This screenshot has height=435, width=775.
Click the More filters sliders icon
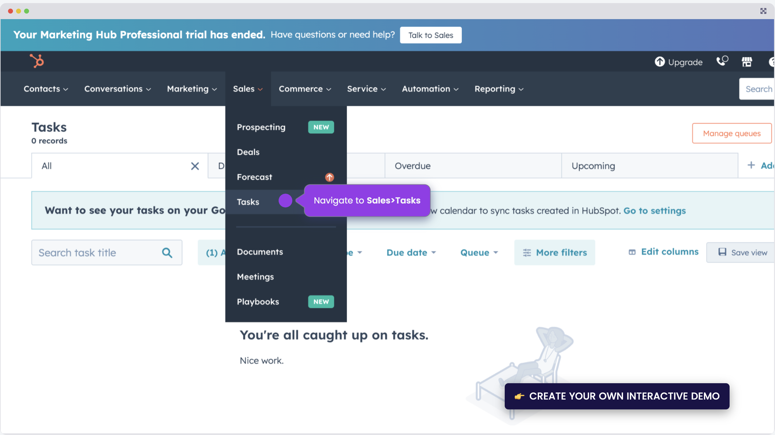point(527,252)
